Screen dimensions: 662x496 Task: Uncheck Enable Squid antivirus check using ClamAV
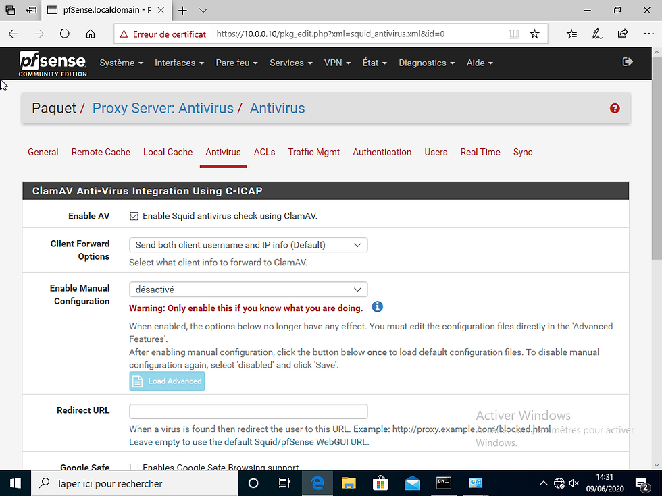134,216
